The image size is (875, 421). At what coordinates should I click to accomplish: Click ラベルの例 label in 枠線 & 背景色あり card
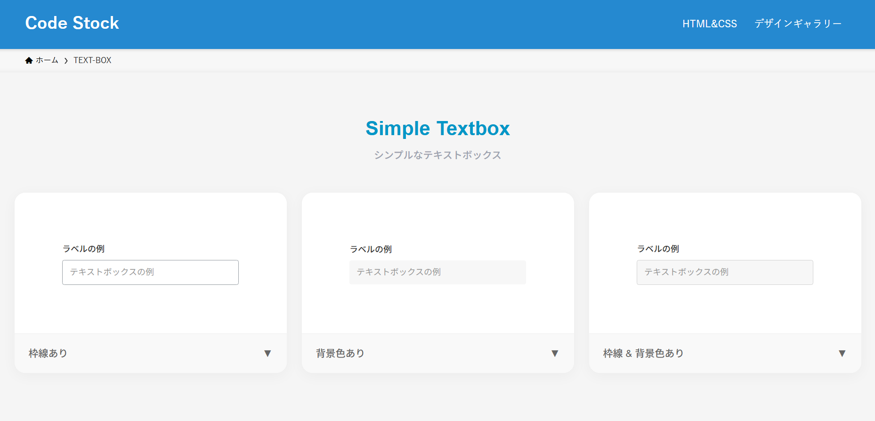658,249
